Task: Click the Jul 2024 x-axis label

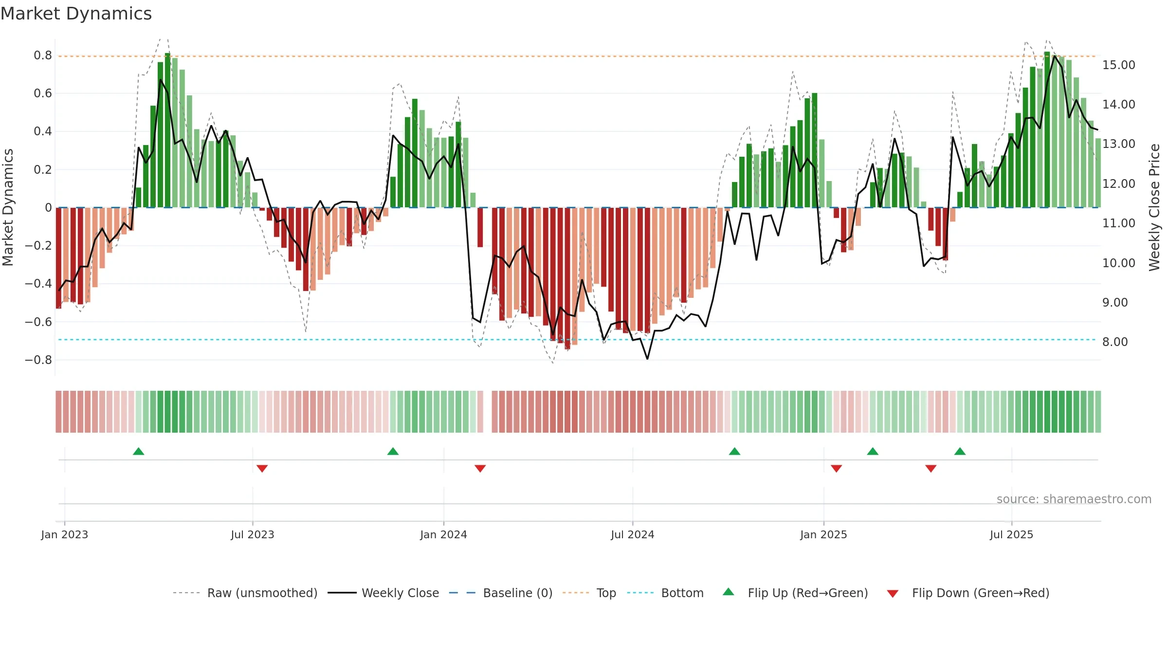Action: (633, 535)
